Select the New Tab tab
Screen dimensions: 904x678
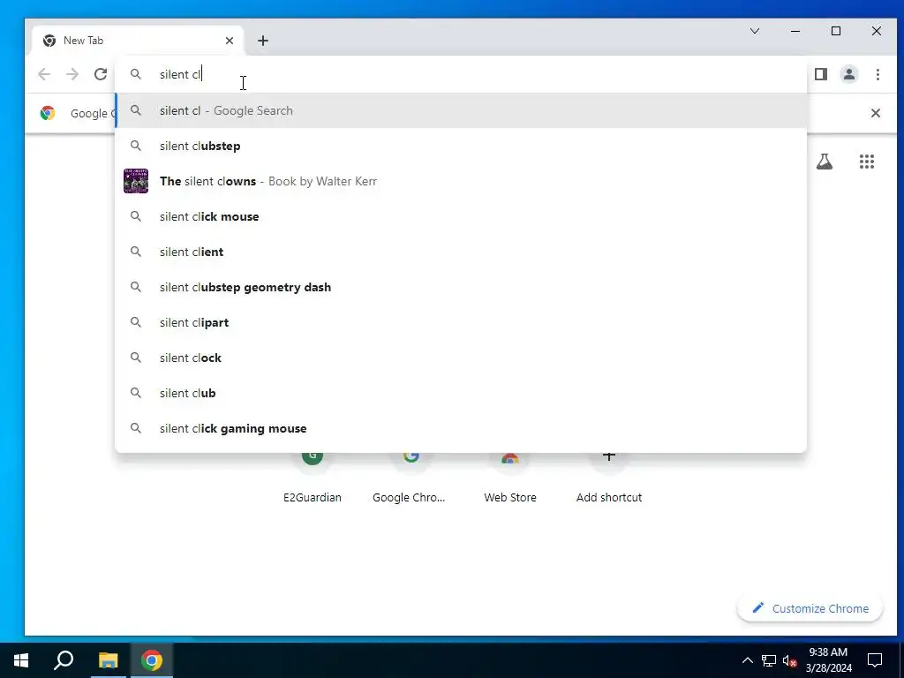[x=139, y=41]
